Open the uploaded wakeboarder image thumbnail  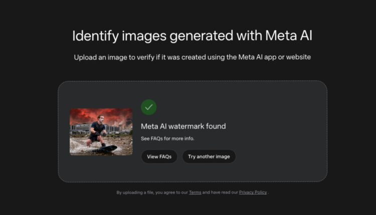(x=101, y=132)
